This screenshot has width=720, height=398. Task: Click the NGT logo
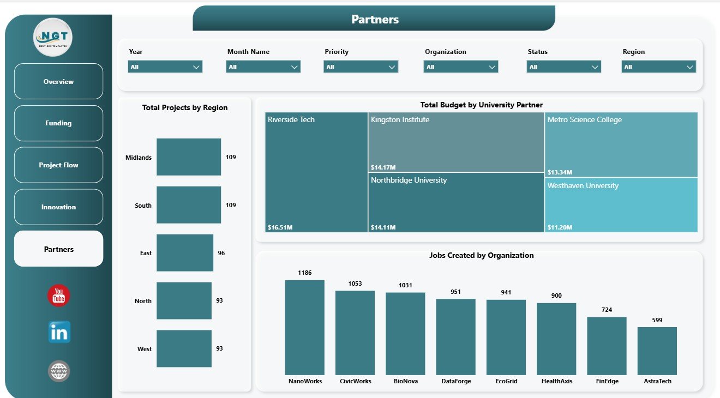(x=53, y=37)
